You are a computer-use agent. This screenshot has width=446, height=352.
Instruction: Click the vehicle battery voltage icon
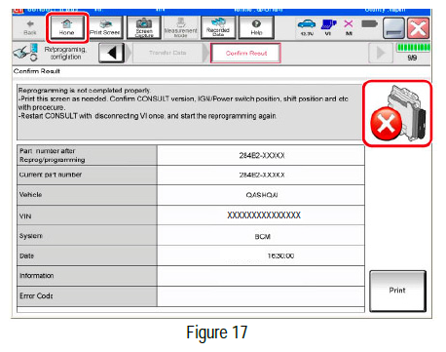(307, 27)
